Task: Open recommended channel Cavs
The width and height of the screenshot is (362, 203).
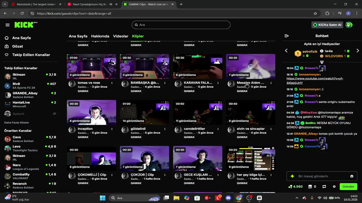Action: (x=30, y=139)
